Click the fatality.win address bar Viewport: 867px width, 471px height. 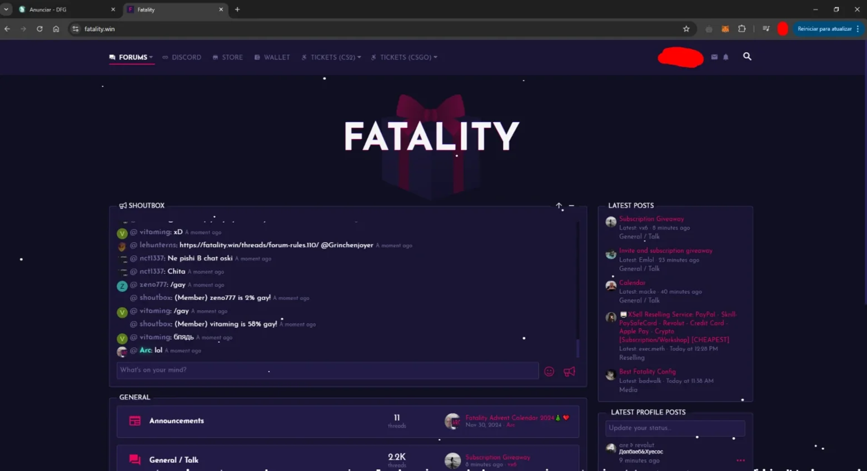point(381,29)
